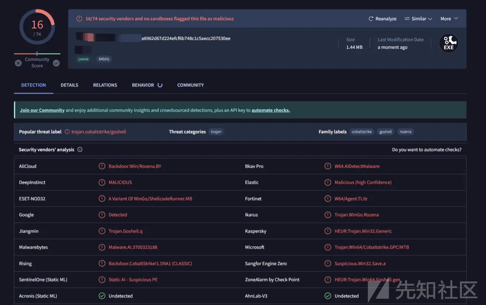Click the Join our Community link
The image size is (486, 305).
[42, 110]
